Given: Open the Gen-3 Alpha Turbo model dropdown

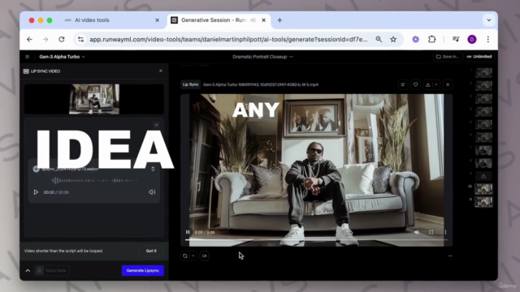Looking at the screenshot, I should (62, 57).
